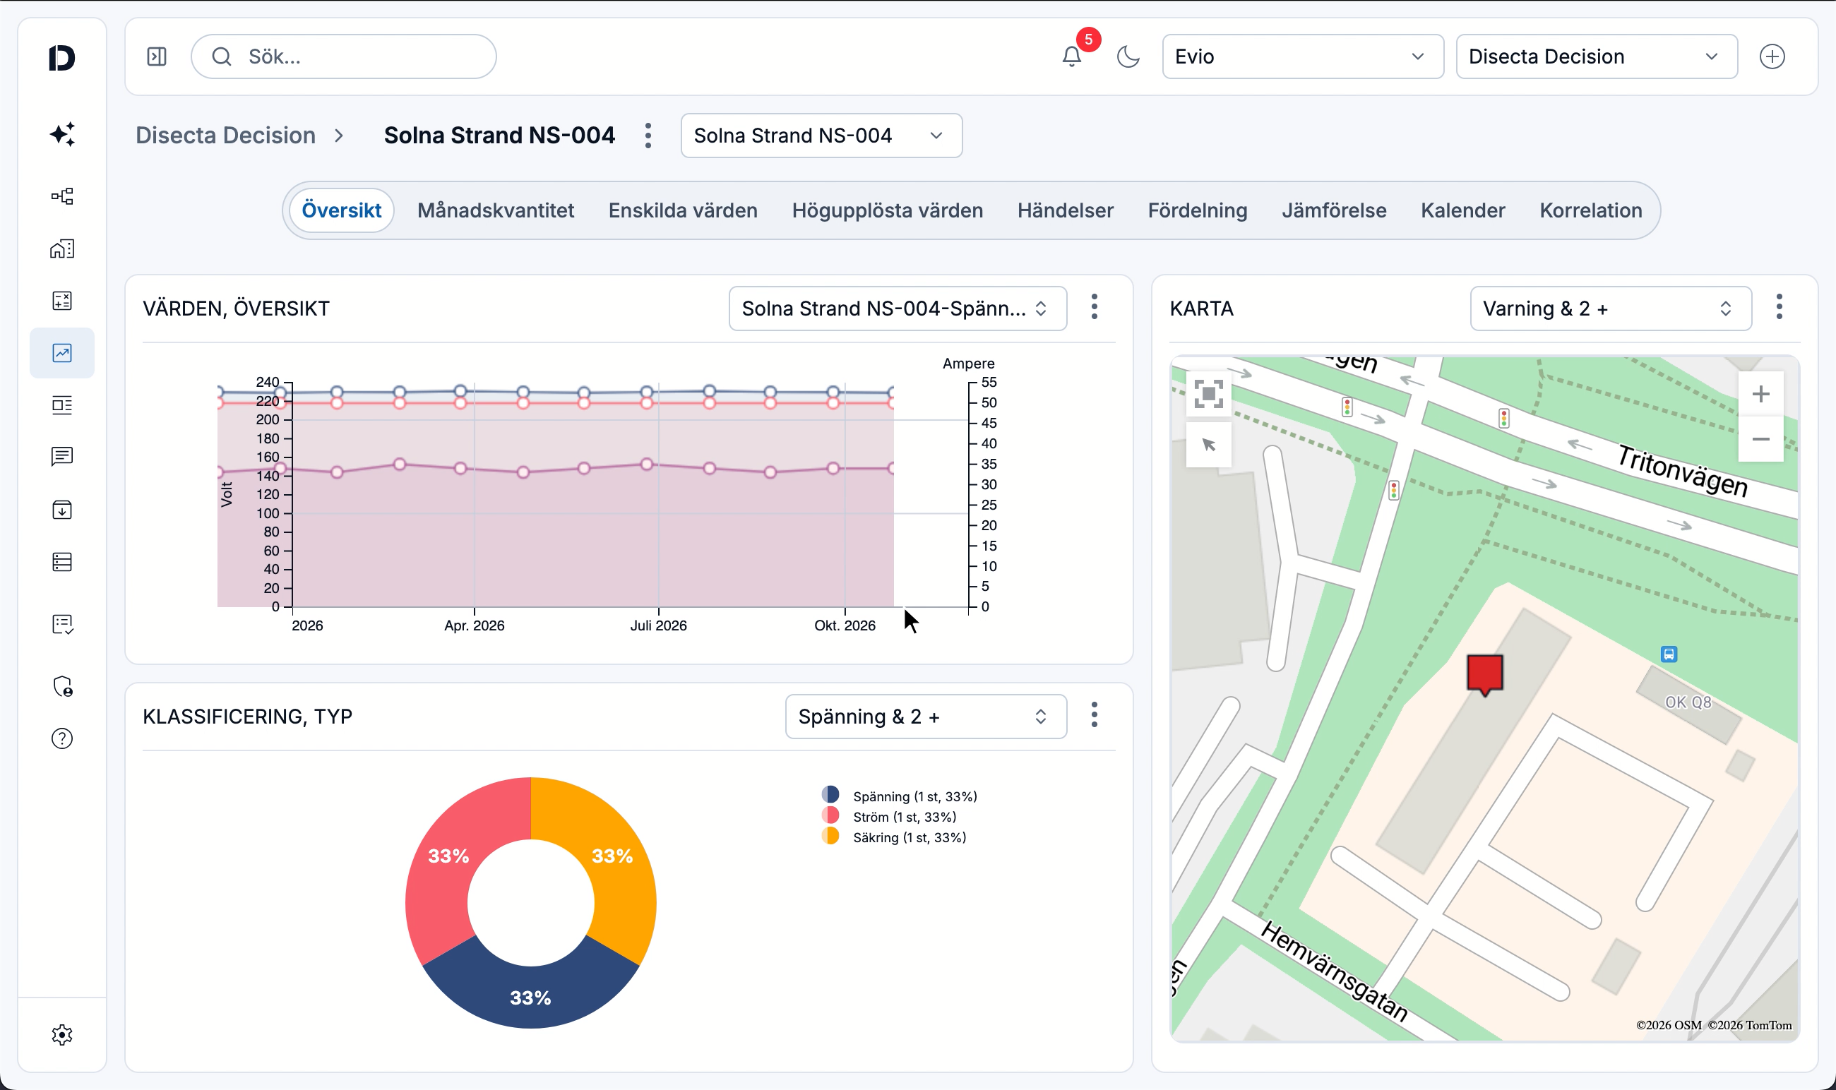Viewport: 1836px width, 1090px height.
Task: Open the Solna Strand NS-004 selector dropdown
Action: [x=821, y=136]
